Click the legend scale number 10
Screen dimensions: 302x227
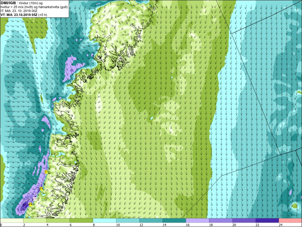tap(118, 225)
